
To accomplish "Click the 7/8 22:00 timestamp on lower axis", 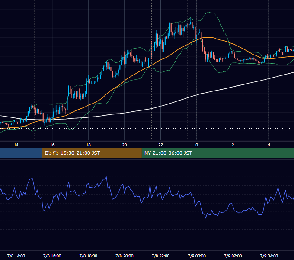I will point(160,256).
